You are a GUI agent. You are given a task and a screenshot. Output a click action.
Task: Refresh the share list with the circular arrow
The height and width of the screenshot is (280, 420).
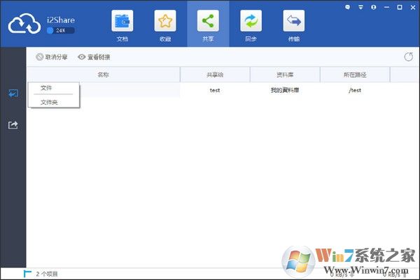click(x=408, y=57)
